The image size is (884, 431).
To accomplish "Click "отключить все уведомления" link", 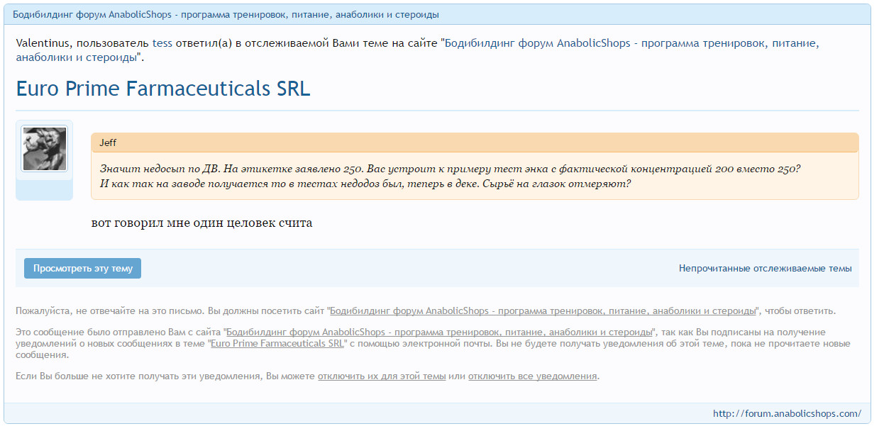I will click(532, 376).
